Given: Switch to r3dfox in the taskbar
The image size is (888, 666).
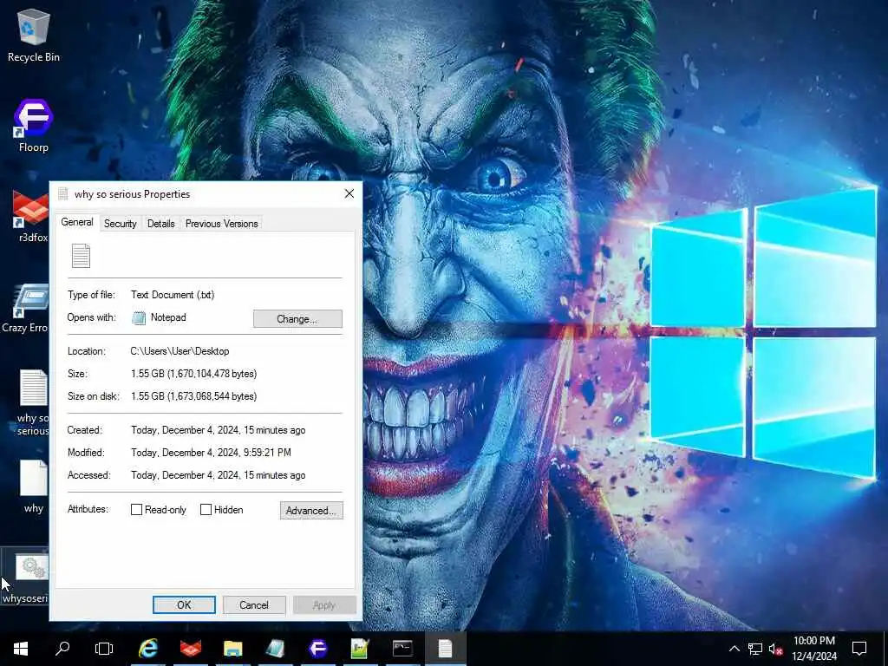Looking at the screenshot, I should (x=191, y=649).
